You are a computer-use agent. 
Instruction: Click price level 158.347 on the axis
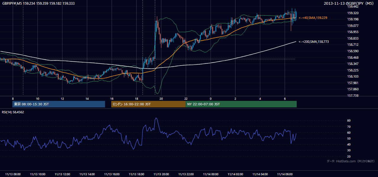[x=353, y=64]
